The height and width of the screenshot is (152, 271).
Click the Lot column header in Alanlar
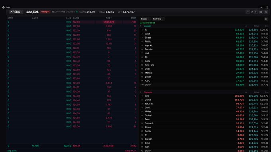coord(246,26)
